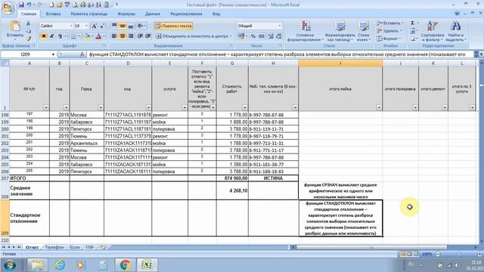Screen dimensions: 484x272
Task: Open Стили ячеек gallery
Action: [x=363, y=31]
